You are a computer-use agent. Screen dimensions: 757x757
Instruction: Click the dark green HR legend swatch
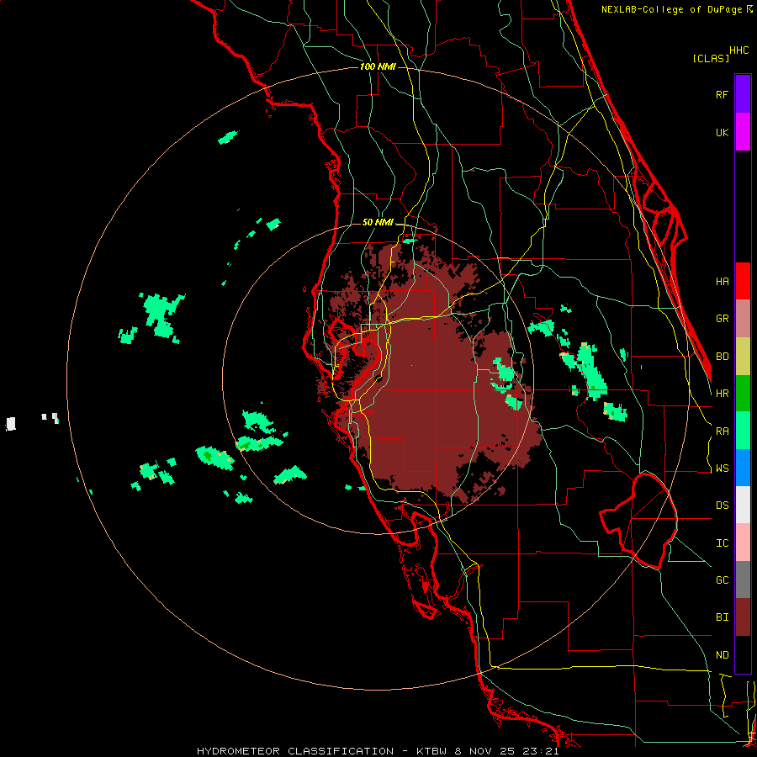743,394
